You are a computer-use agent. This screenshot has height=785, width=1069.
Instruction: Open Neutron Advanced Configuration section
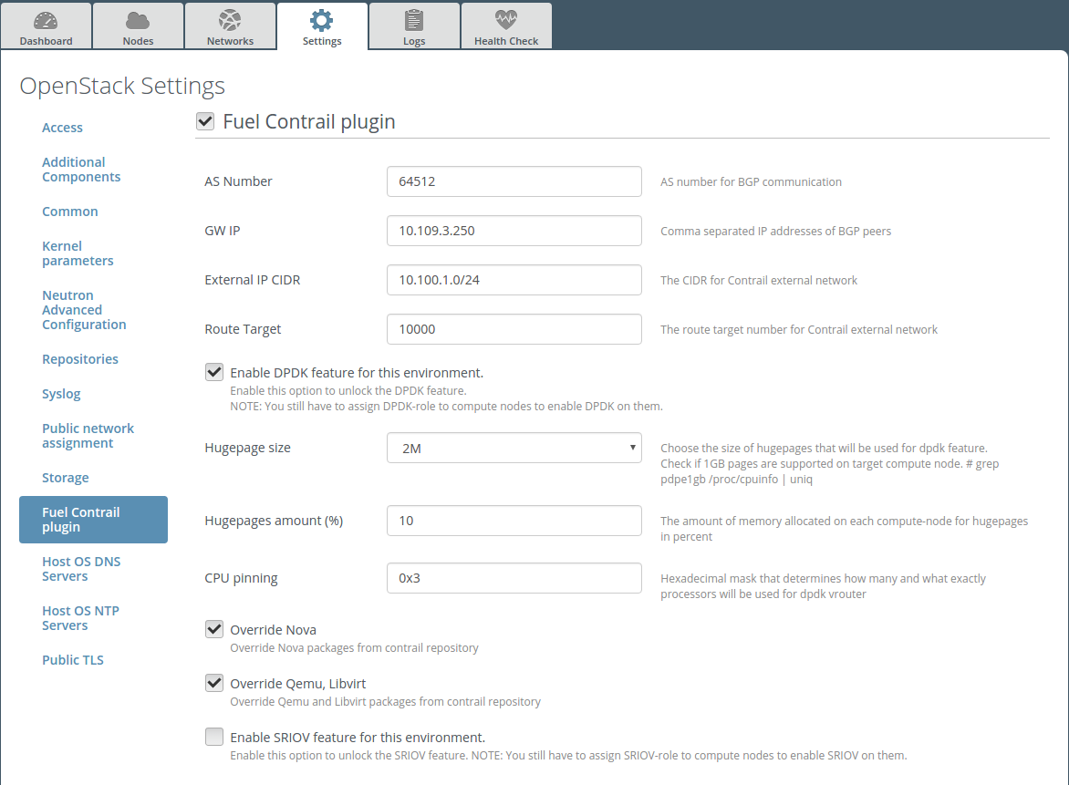click(x=84, y=310)
